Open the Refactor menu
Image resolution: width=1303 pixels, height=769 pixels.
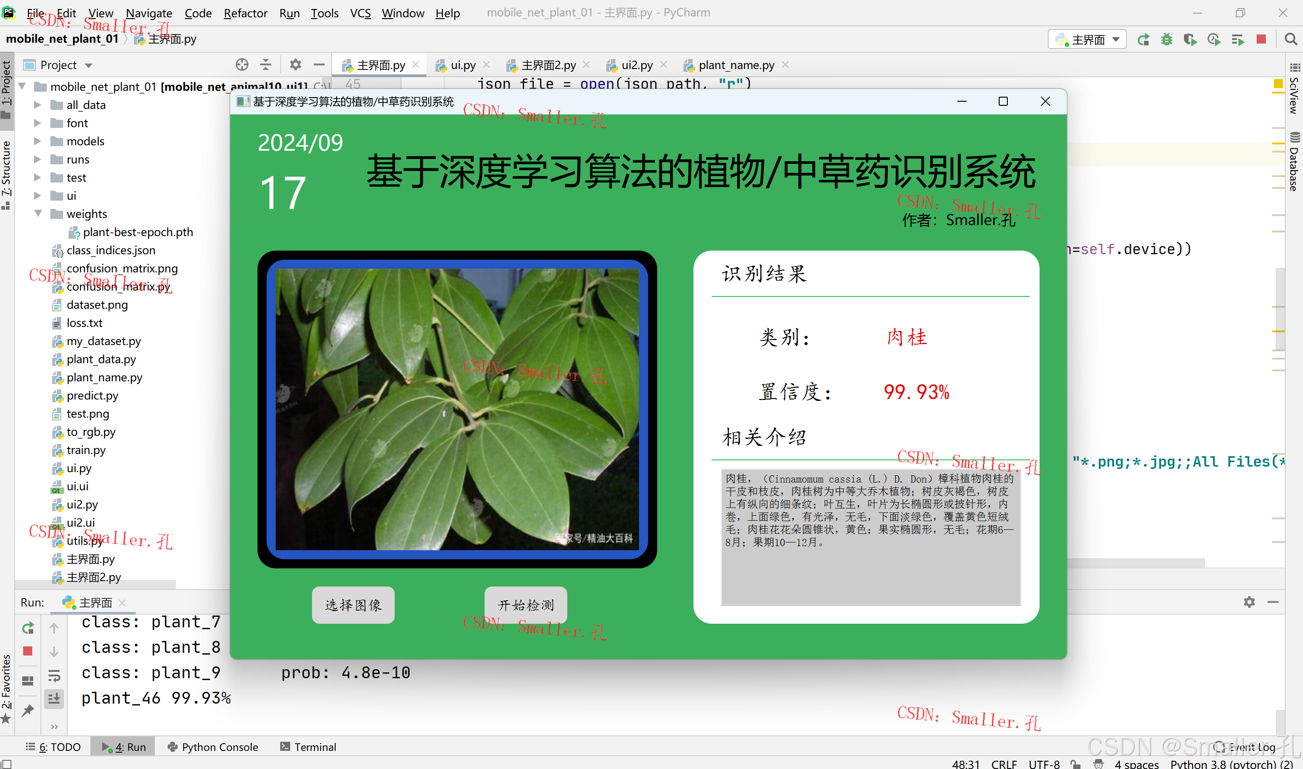pyautogui.click(x=245, y=13)
